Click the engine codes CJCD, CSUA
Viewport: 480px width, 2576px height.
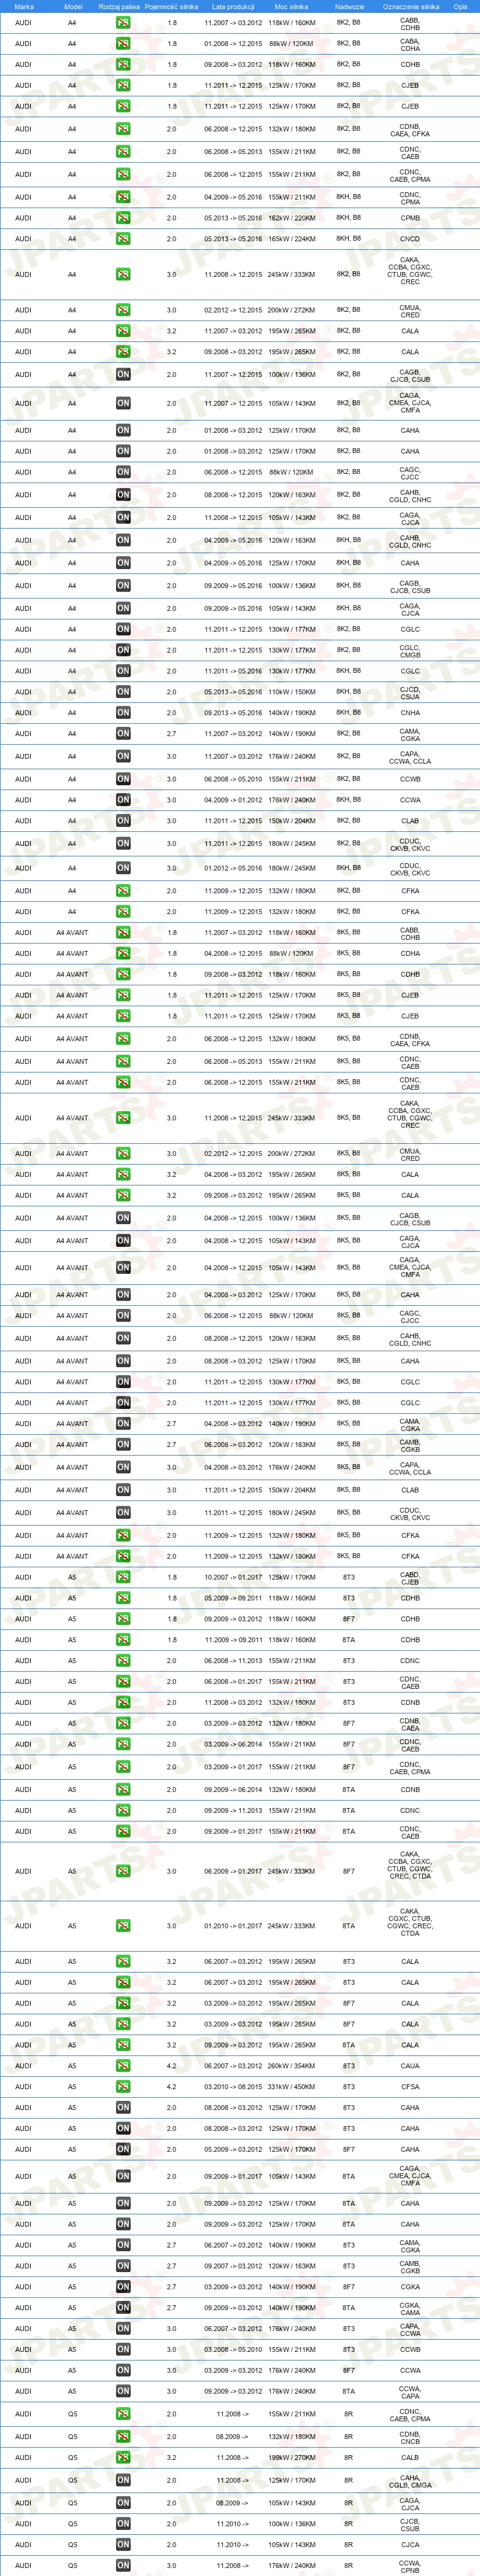(410, 692)
